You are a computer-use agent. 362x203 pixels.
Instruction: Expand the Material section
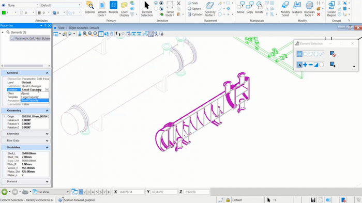(26, 181)
